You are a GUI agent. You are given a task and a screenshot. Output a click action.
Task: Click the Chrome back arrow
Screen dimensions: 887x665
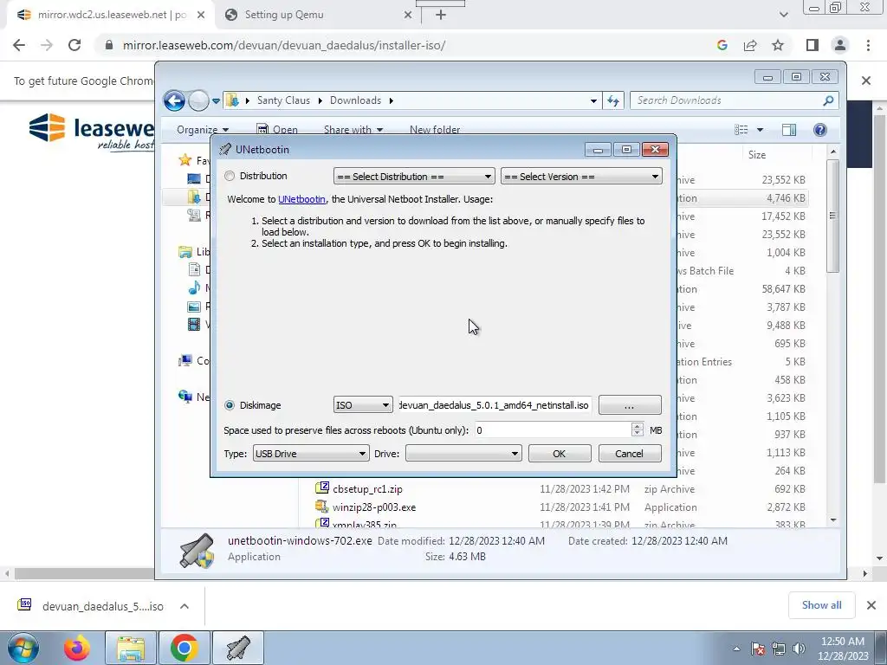[x=19, y=45]
